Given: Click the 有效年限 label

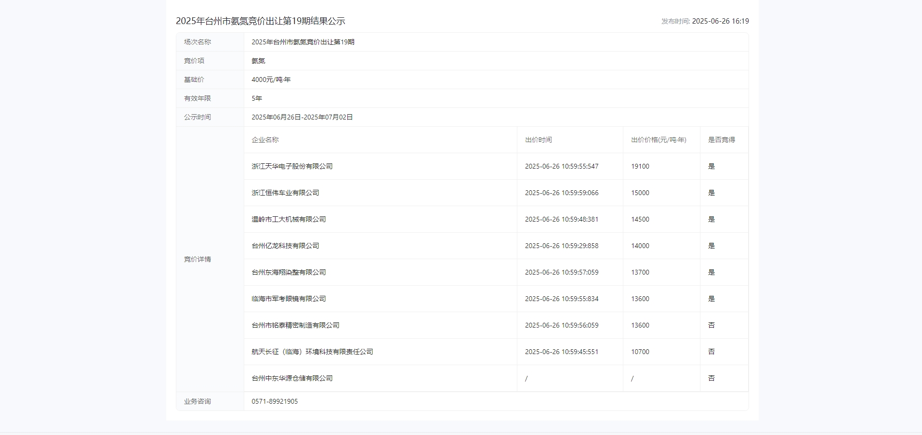Looking at the screenshot, I should coord(198,98).
